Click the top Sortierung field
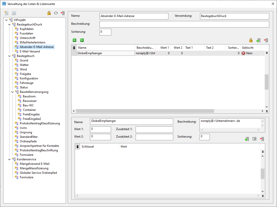277x207 pixels. click(105, 32)
